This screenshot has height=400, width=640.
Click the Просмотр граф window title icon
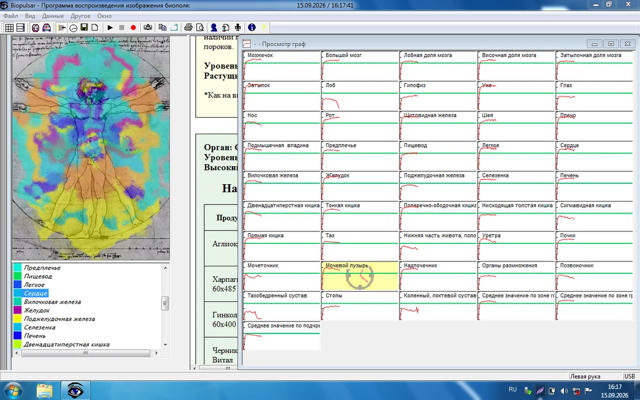pyautogui.click(x=247, y=44)
